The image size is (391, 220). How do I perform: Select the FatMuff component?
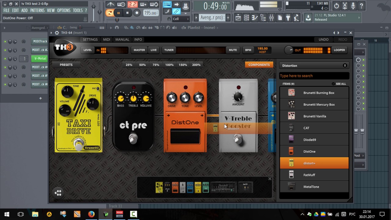click(314, 175)
